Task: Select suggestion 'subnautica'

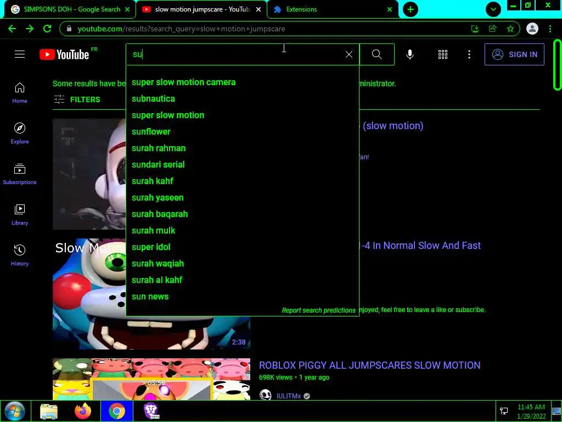Action: coord(242,99)
